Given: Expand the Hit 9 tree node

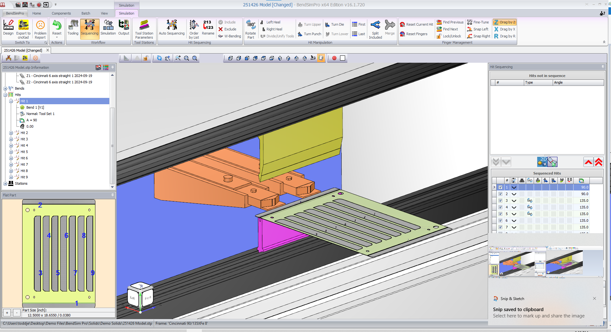Looking at the screenshot, I should (11, 177).
